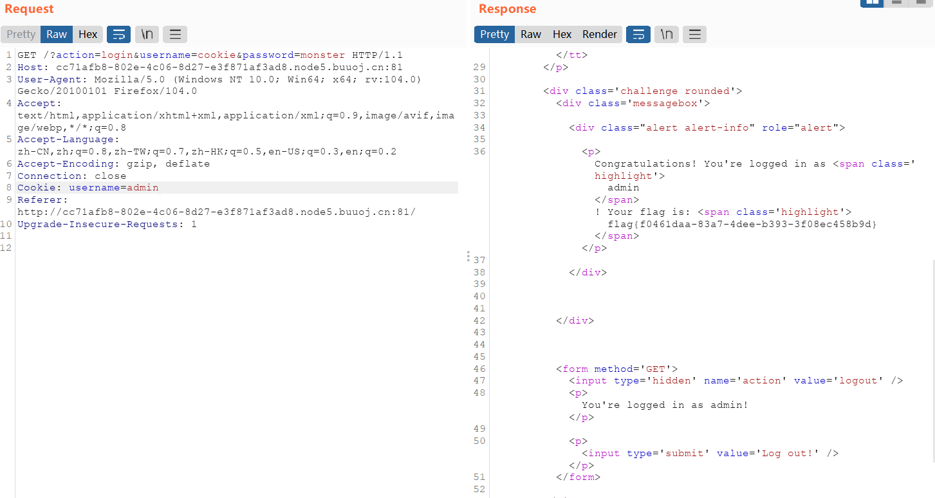Viewport: 935px width, 498px height.
Task: Toggle word wrap icon in Request panel
Action: (119, 35)
